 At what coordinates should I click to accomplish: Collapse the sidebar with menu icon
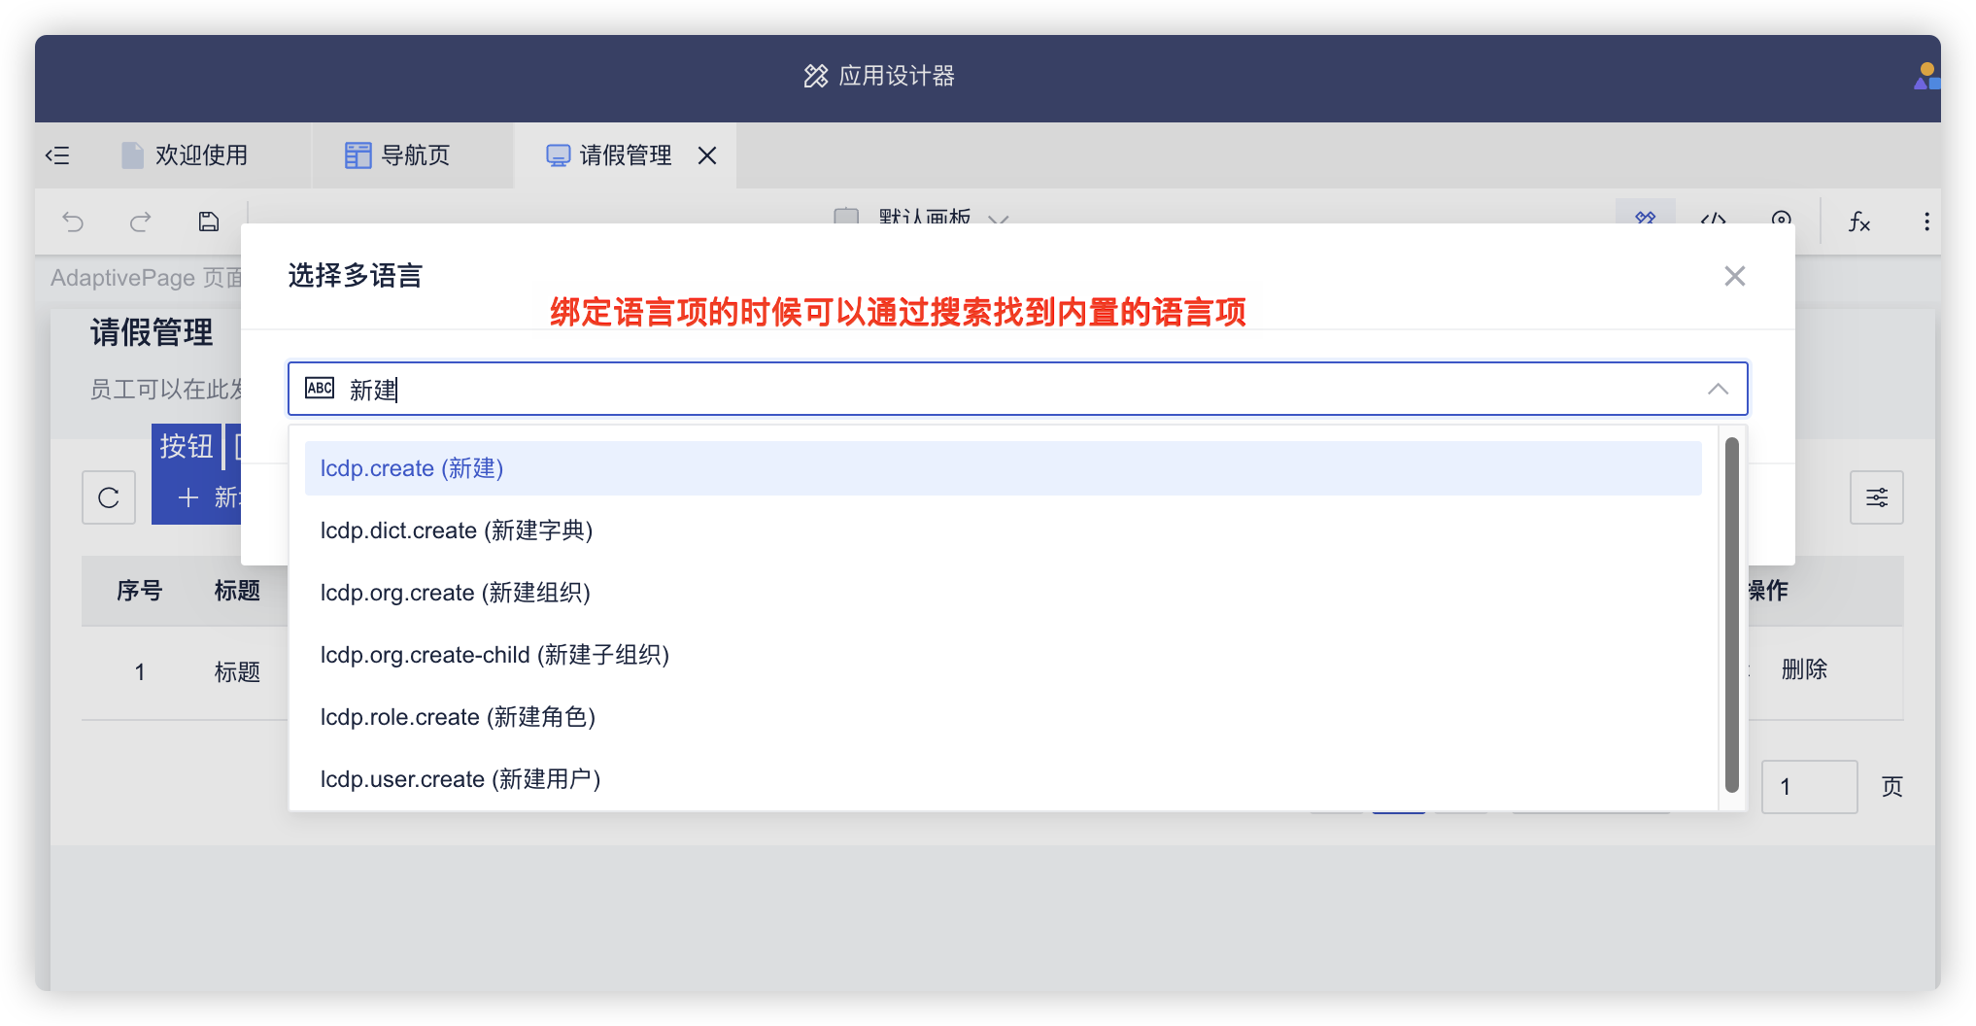tap(58, 155)
